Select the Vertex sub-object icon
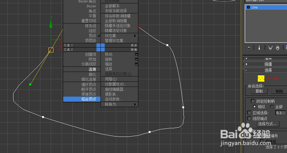 (x=261, y=79)
